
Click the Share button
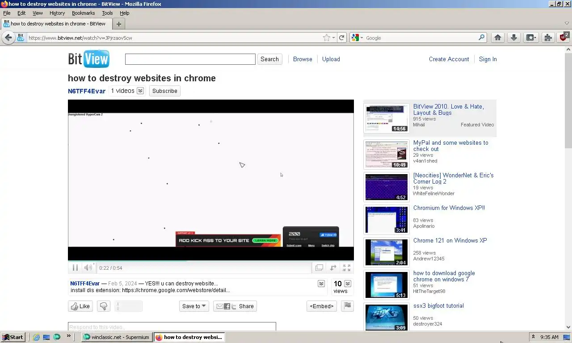[235, 306]
